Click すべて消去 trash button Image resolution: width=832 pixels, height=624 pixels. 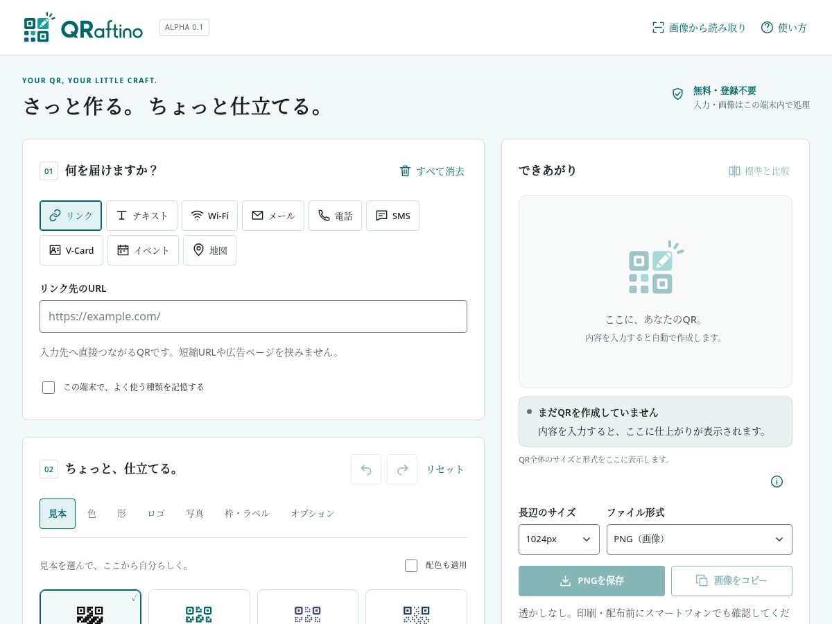431,171
